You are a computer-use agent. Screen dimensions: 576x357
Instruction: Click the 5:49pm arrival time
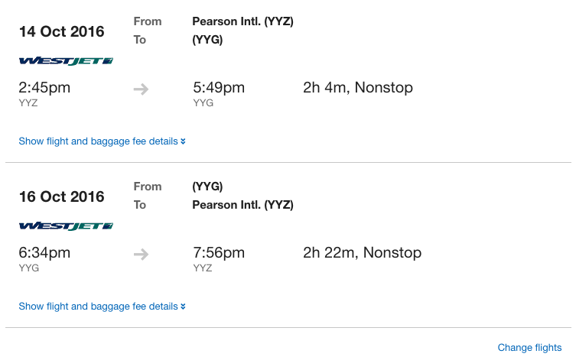(219, 87)
